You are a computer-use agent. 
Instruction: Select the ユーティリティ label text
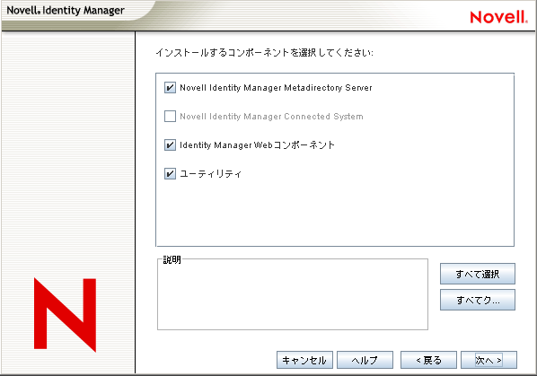[211, 174]
